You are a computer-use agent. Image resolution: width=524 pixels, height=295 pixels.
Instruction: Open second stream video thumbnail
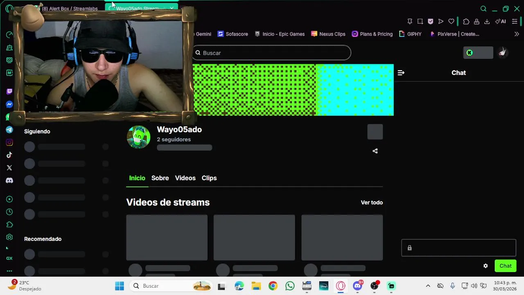[x=254, y=238]
